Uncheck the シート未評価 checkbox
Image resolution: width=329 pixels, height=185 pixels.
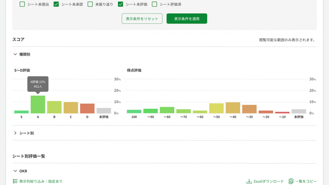121,5
